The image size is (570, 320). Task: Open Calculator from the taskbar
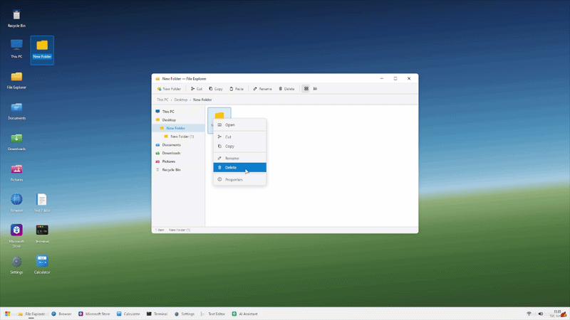point(128,314)
